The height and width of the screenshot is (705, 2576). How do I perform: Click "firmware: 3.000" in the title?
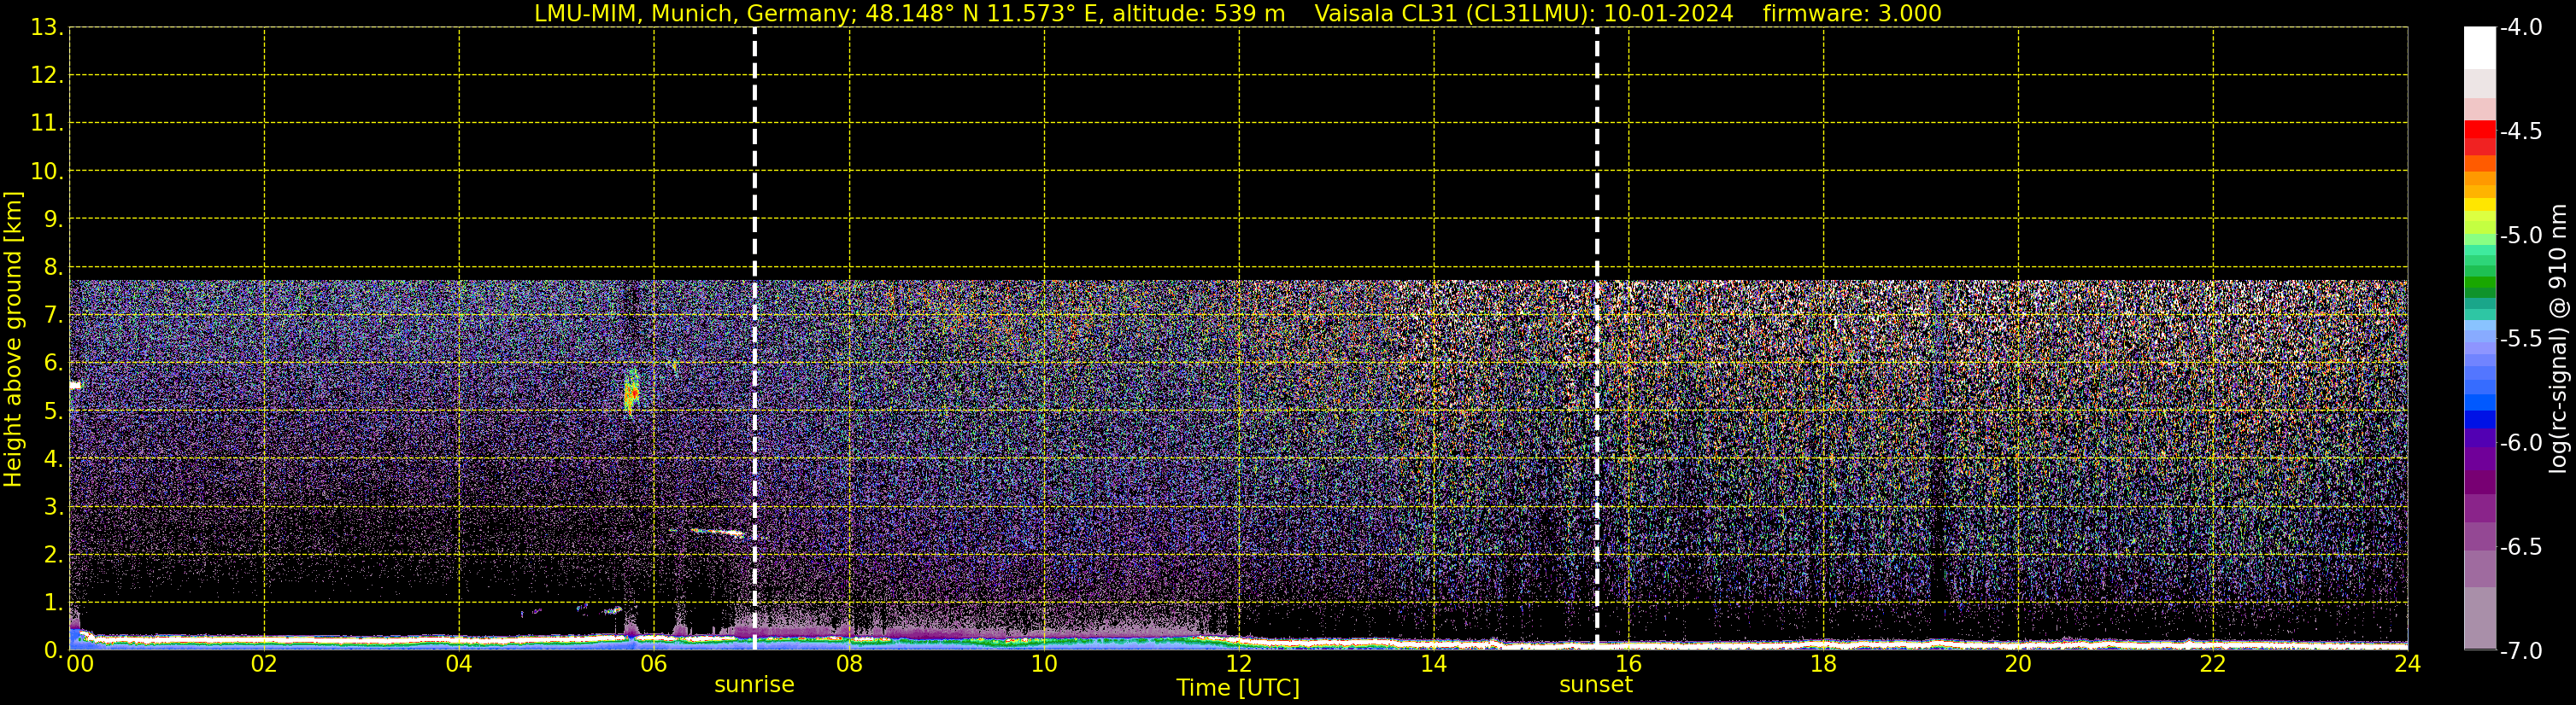(x=1852, y=14)
